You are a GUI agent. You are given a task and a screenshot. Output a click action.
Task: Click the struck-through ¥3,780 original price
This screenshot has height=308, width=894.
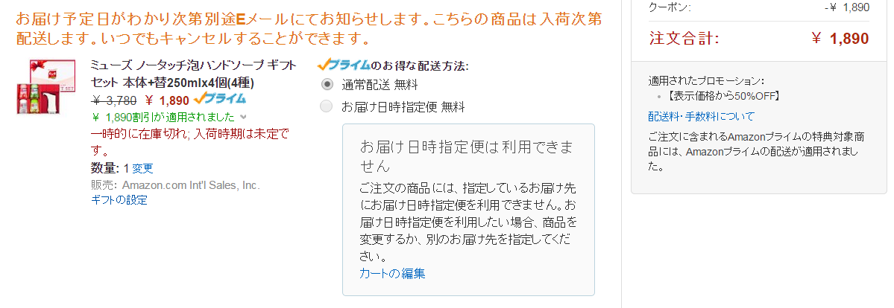pyautogui.click(x=114, y=100)
